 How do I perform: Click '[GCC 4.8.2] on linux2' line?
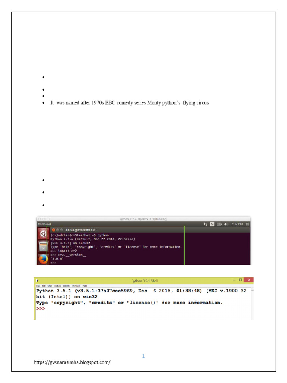pyautogui.click(x=70, y=243)
